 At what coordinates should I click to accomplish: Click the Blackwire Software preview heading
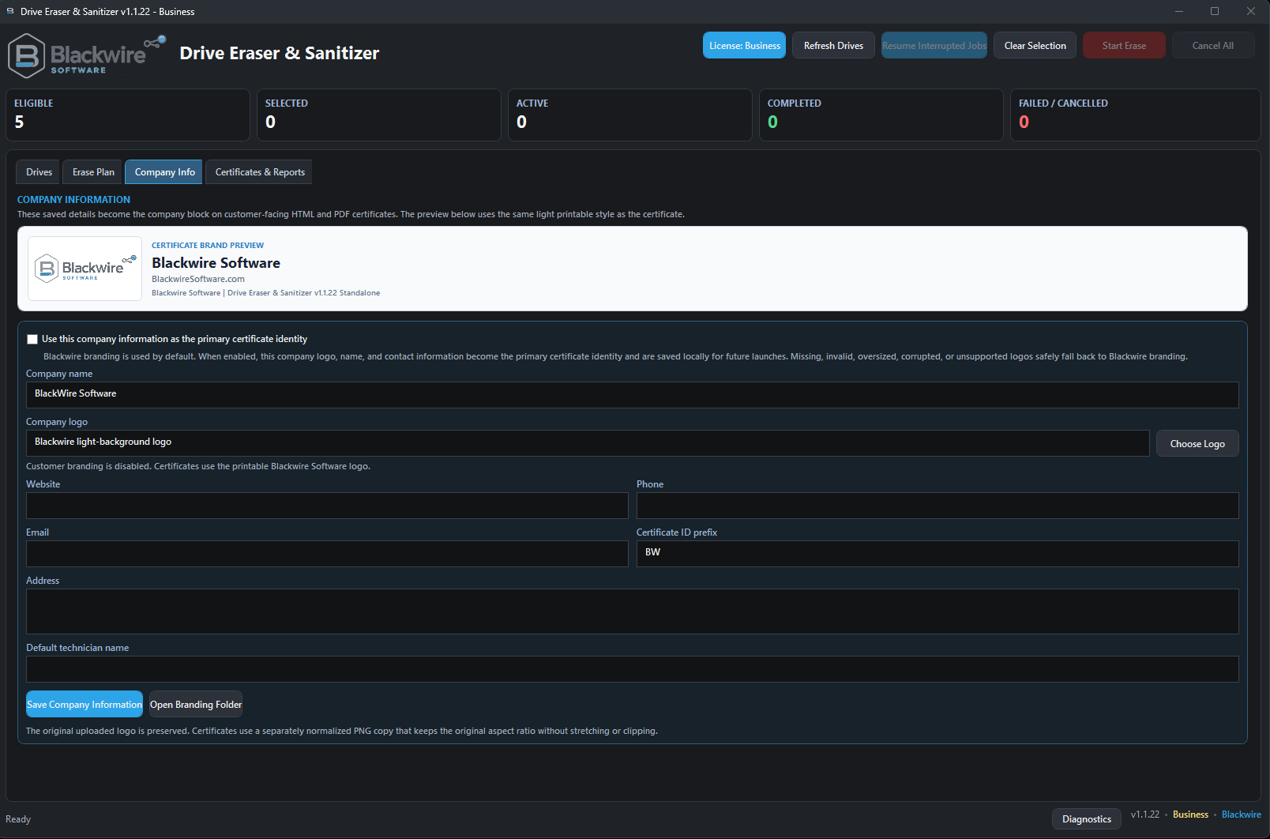(x=216, y=263)
